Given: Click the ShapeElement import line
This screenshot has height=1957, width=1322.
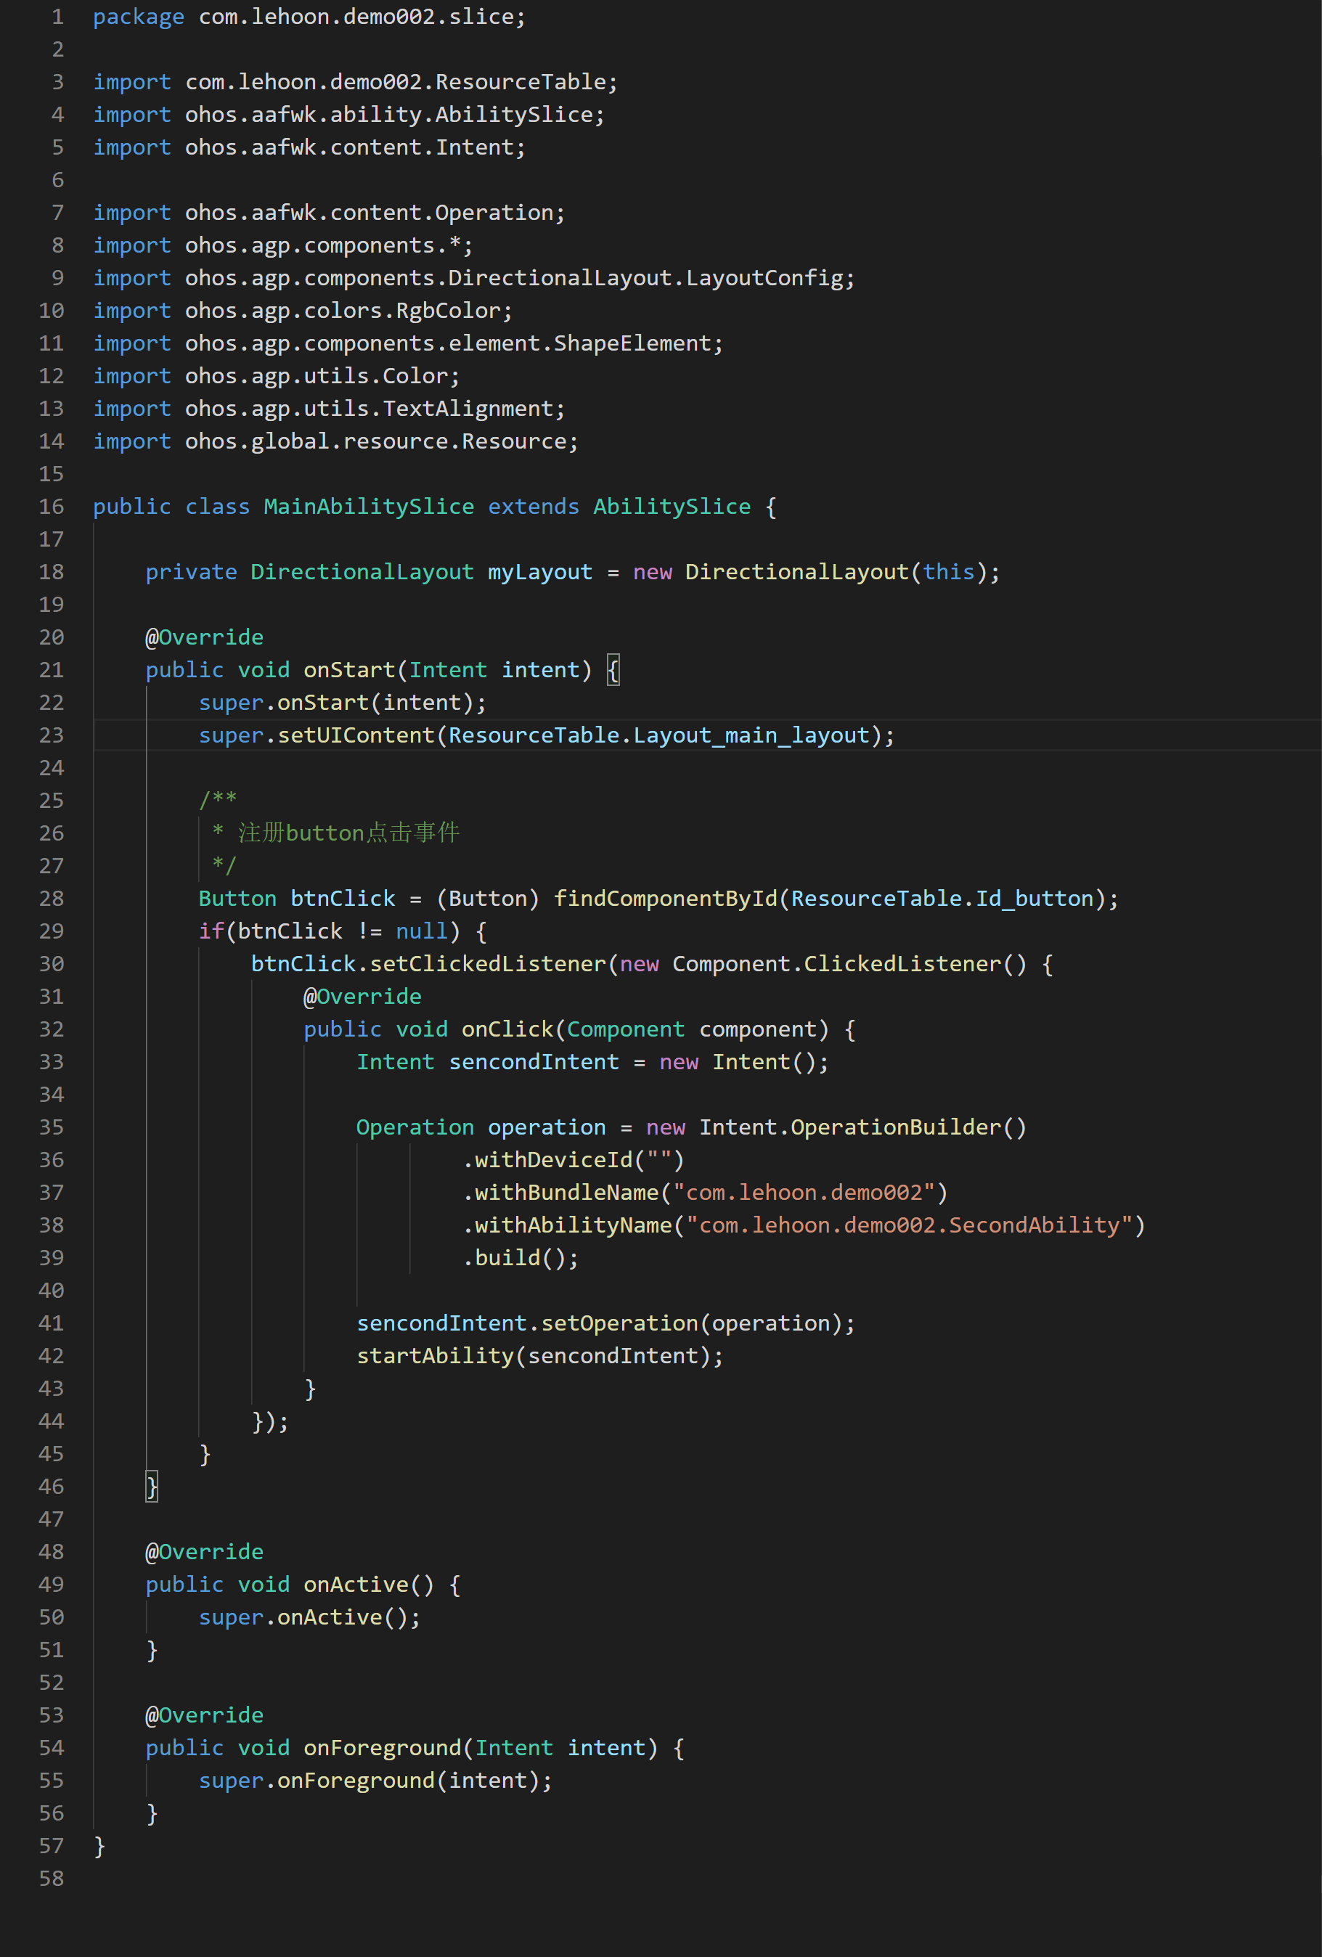Looking at the screenshot, I should [409, 343].
